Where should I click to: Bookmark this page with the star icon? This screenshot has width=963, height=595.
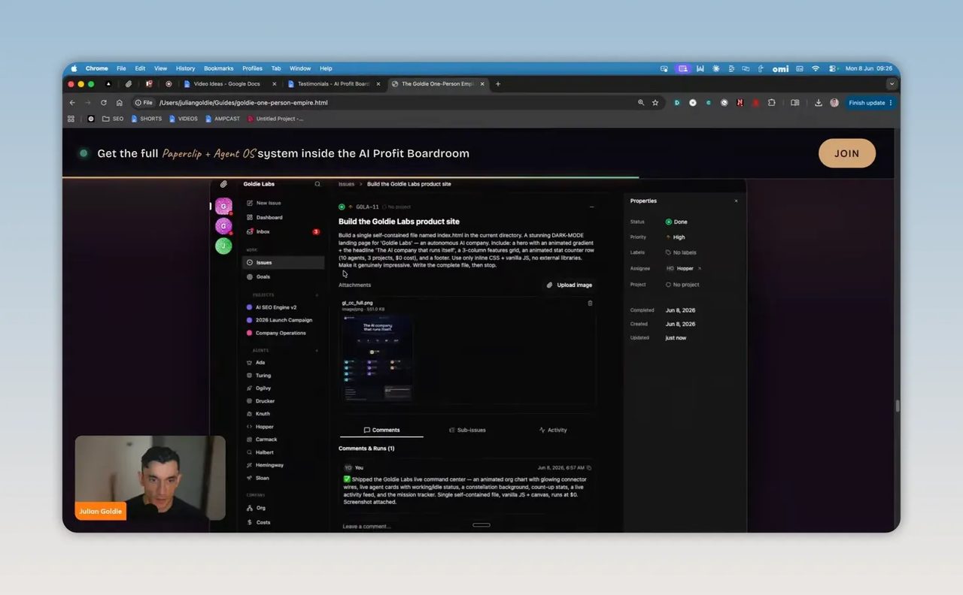655,103
